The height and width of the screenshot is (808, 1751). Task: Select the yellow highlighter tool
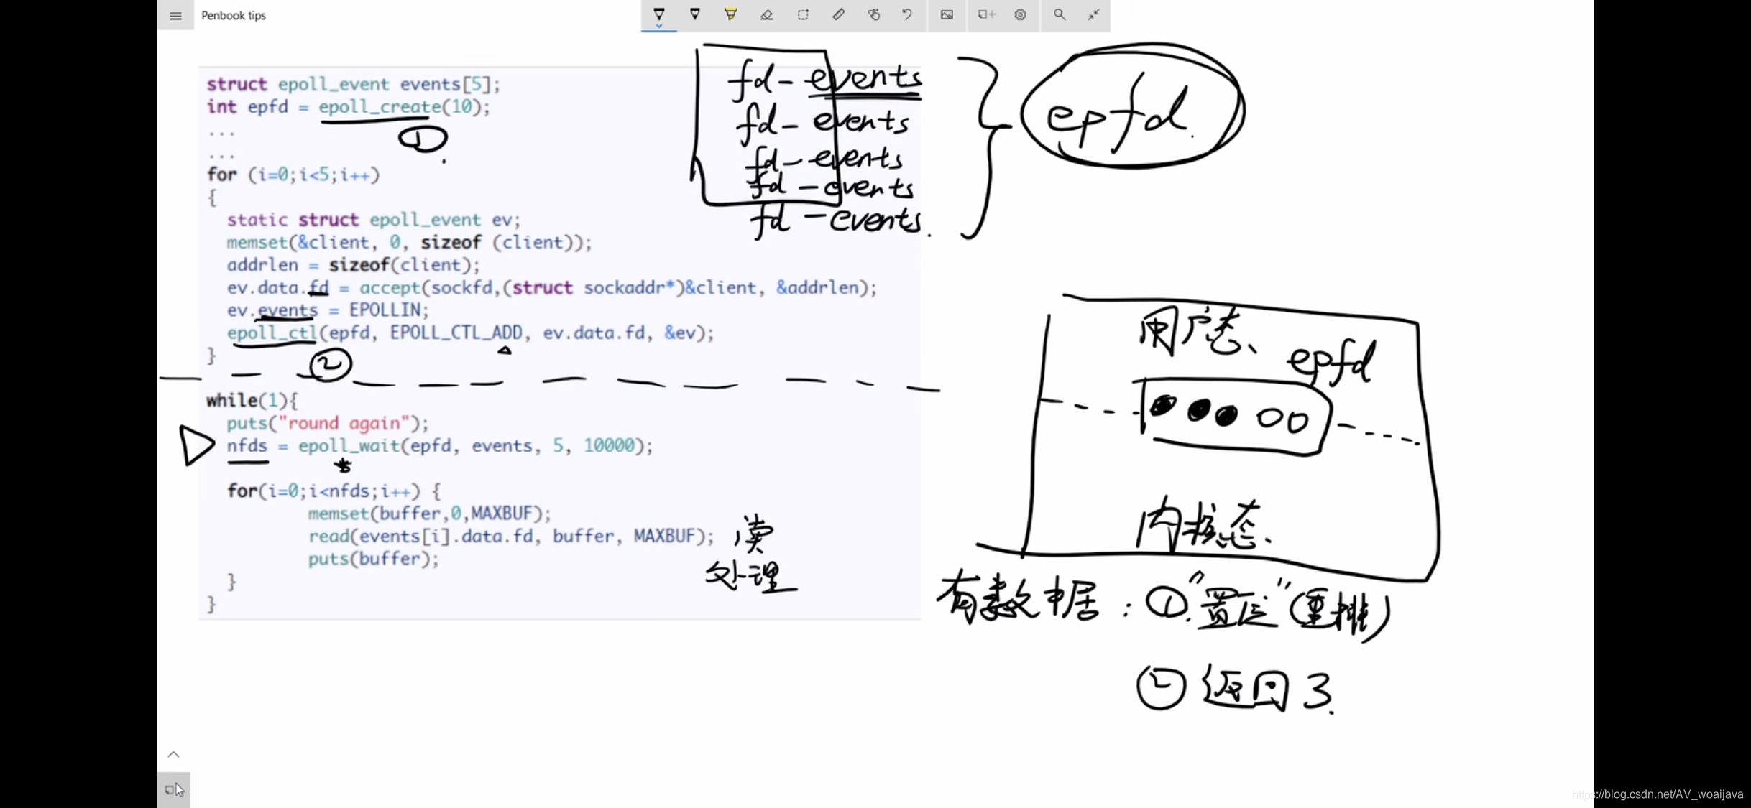[730, 14]
